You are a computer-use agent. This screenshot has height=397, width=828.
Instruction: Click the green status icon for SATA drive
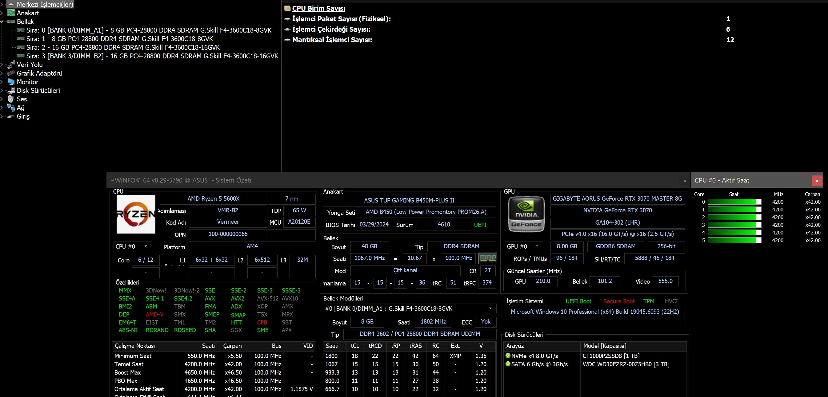point(508,364)
